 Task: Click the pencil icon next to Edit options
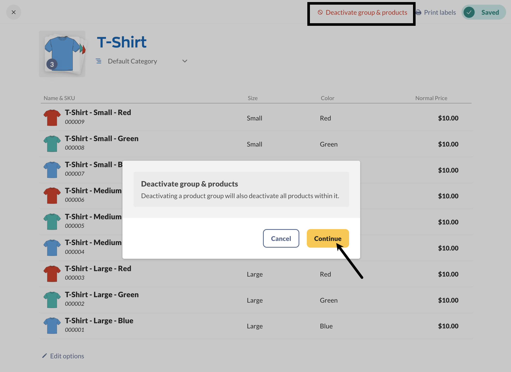coord(44,356)
